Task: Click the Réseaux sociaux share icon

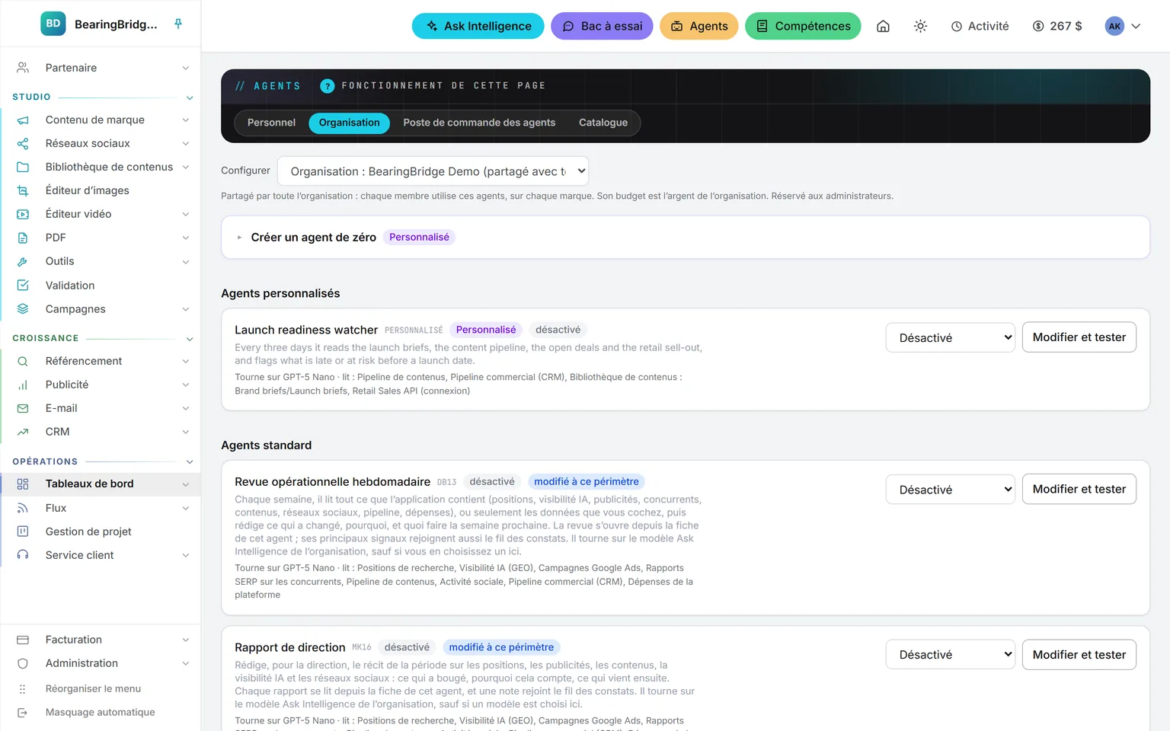Action: pyautogui.click(x=23, y=143)
